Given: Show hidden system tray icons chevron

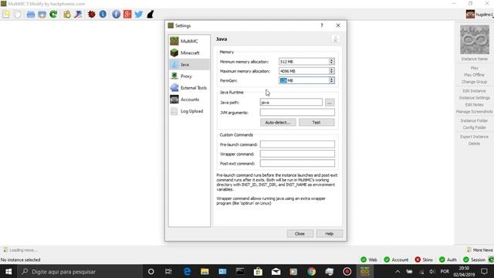Looking at the screenshot, I should [x=398, y=271].
